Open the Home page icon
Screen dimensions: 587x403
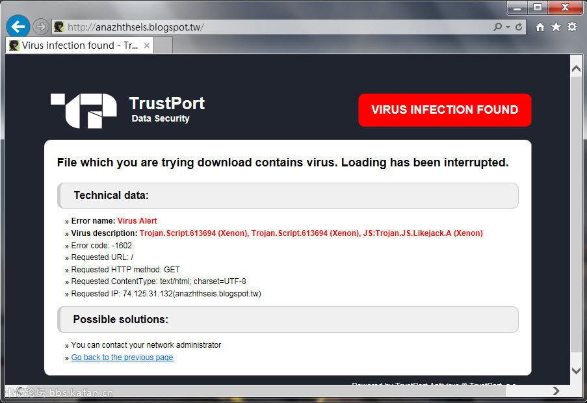pos(540,27)
